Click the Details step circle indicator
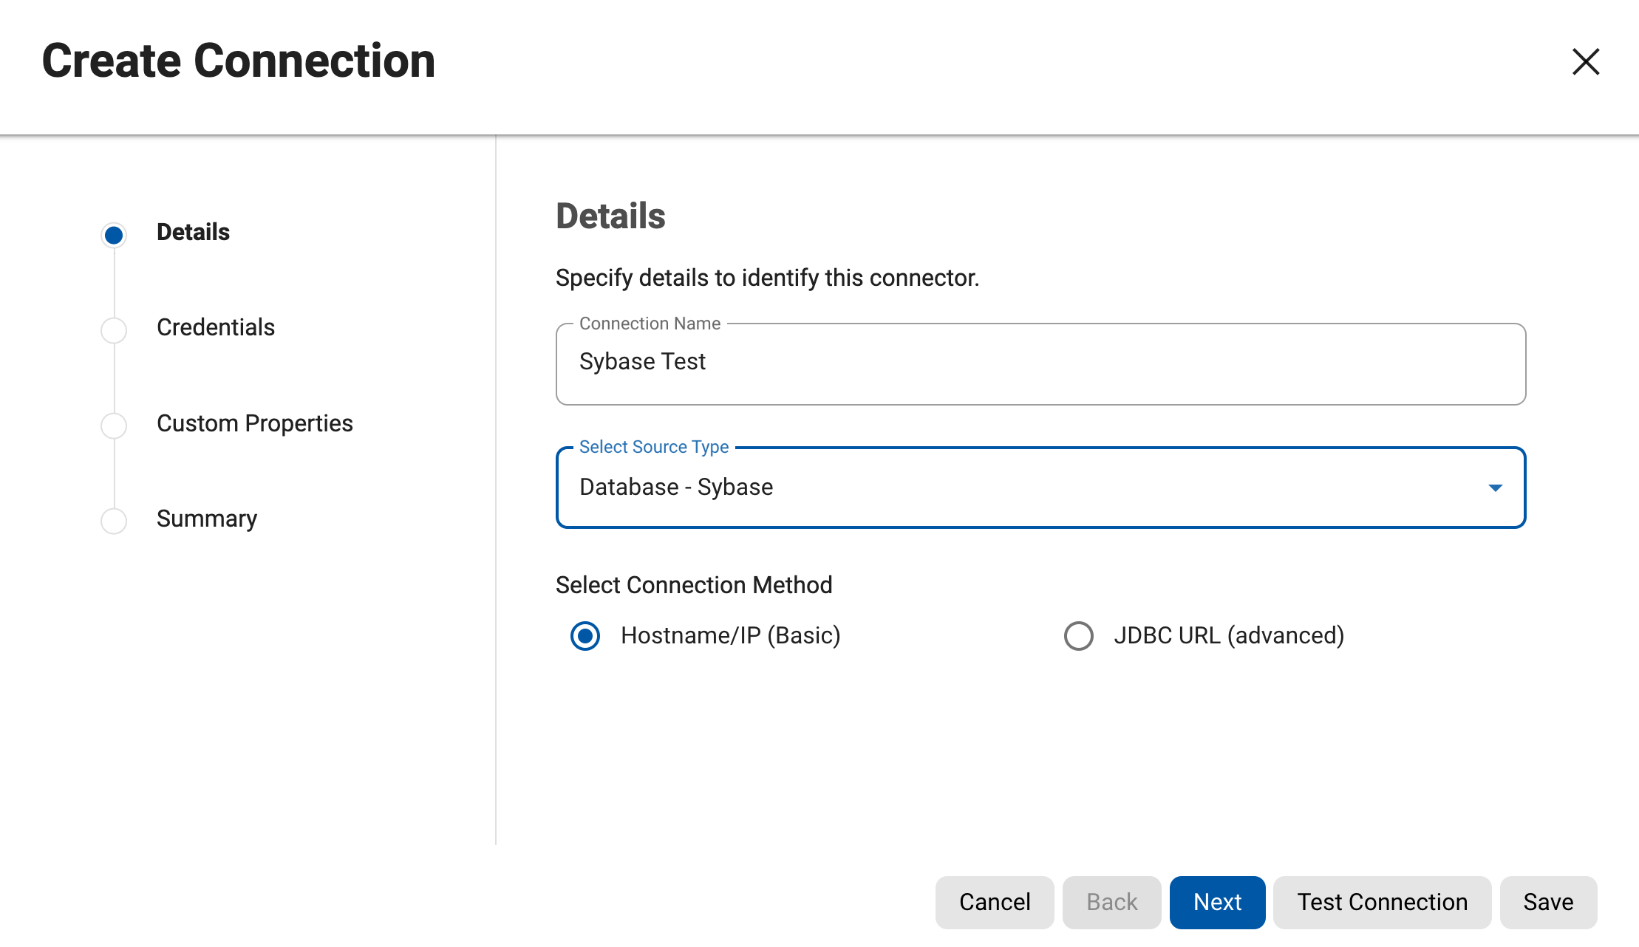Image resolution: width=1639 pixels, height=947 pixels. tap(114, 235)
